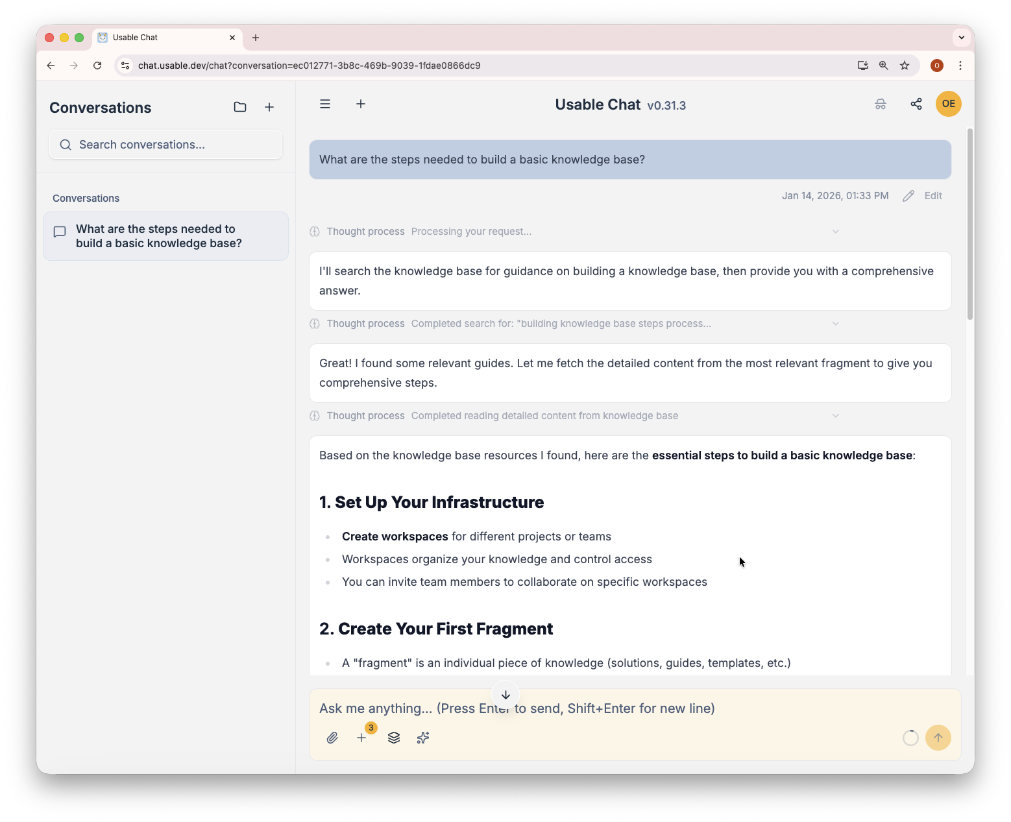The height and width of the screenshot is (822, 1011).
Task: Open the OE user avatar menu
Action: click(x=948, y=104)
